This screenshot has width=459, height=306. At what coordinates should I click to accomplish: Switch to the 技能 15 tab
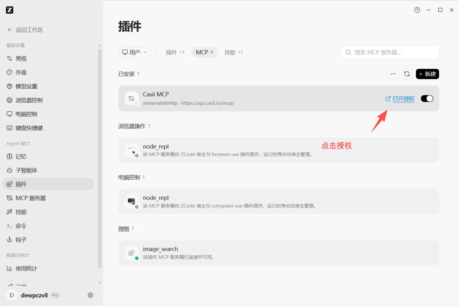[x=234, y=52]
